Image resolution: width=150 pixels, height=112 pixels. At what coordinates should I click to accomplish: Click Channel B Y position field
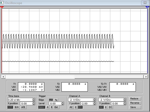point(117,103)
